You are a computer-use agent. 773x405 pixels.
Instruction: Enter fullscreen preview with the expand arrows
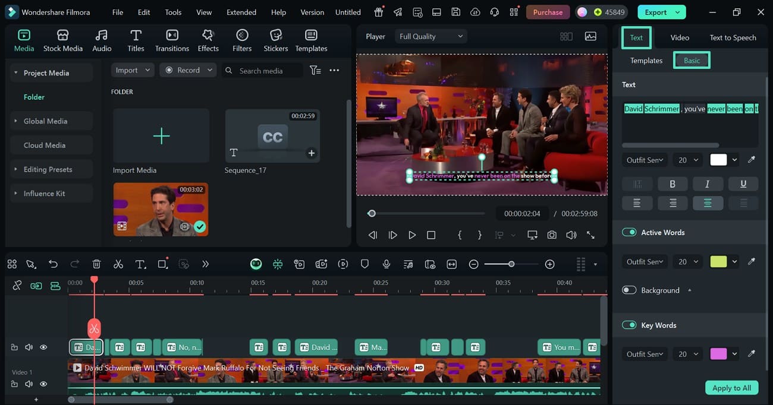tap(590, 235)
